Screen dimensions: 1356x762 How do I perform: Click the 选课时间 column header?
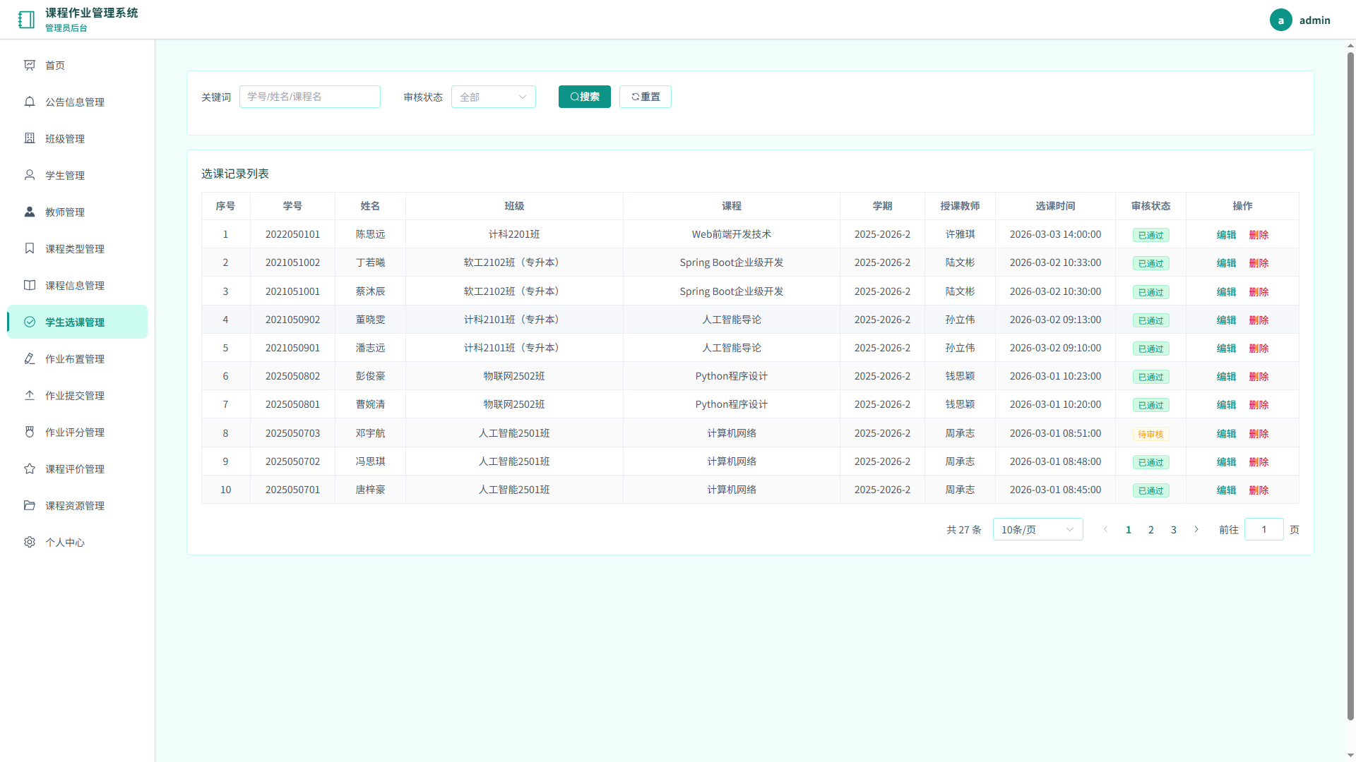(x=1055, y=206)
